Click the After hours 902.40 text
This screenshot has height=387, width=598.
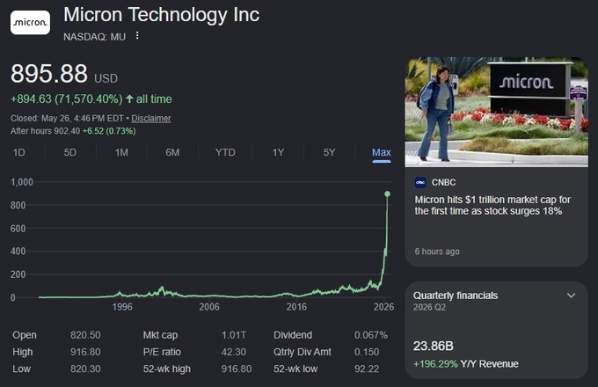46,131
